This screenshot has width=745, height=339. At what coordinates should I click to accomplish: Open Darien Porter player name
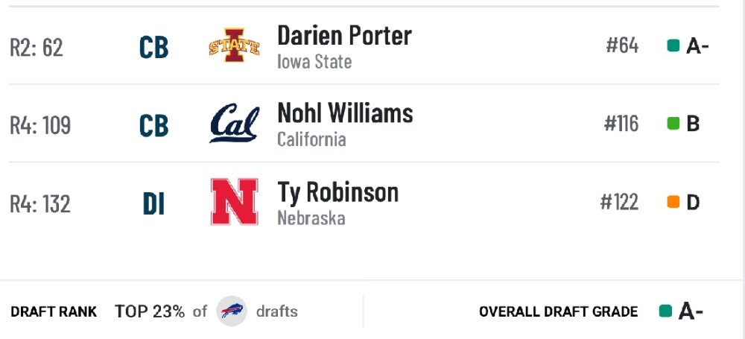(x=344, y=36)
